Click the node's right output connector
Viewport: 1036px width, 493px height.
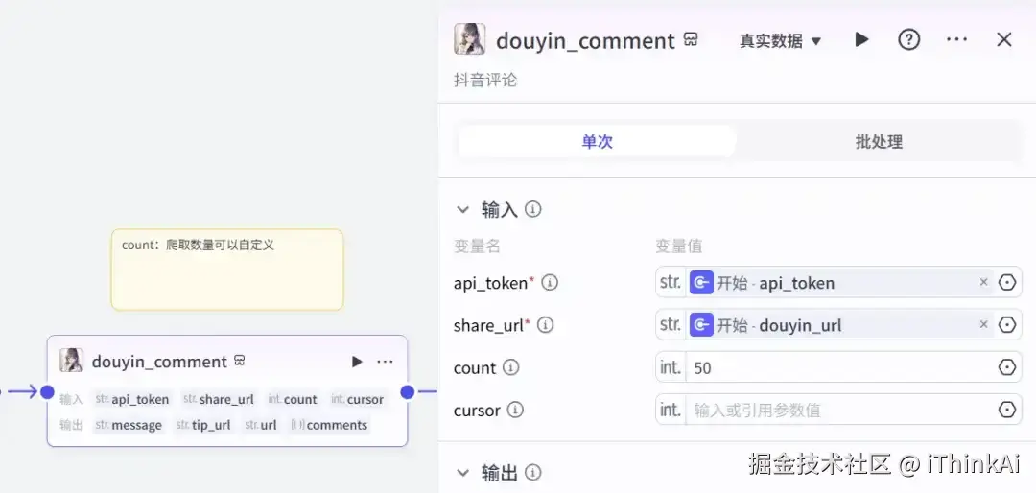pyautogui.click(x=408, y=392)
